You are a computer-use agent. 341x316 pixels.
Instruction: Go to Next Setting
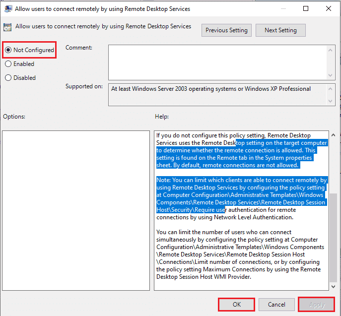tap(280, 30)
